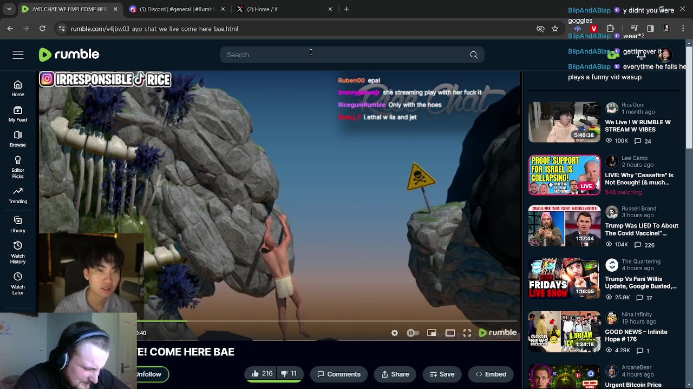Enter fullscreen video mode
The height and width of the screenshot is (389, 693).
pyautogui.click(x=467, y=333)
